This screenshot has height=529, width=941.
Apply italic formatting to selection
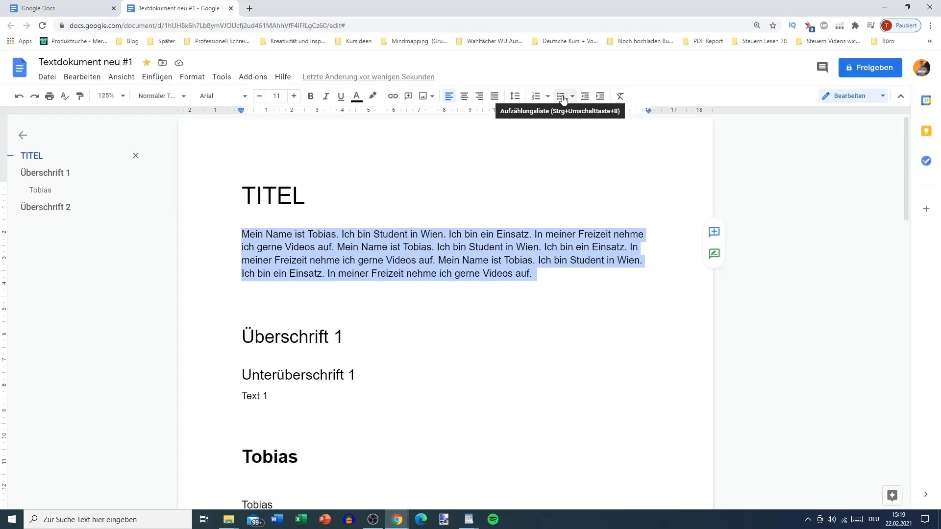tap(327, 96)
